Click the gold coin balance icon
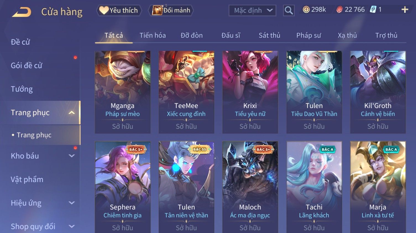 tap(306, 10)
